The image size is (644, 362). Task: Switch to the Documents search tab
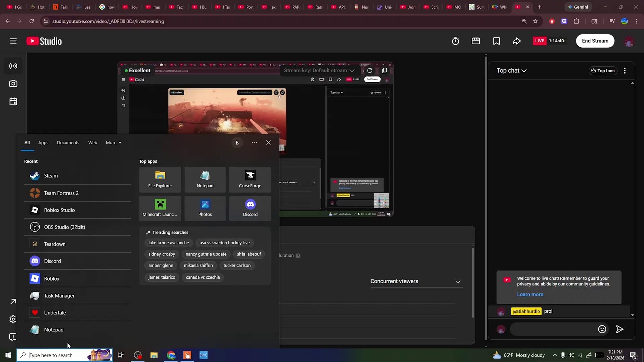pos(68,143)
